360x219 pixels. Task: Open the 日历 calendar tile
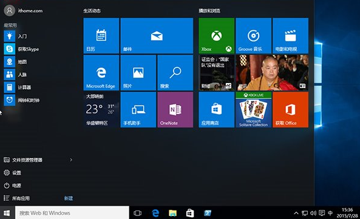coord(101,36)
